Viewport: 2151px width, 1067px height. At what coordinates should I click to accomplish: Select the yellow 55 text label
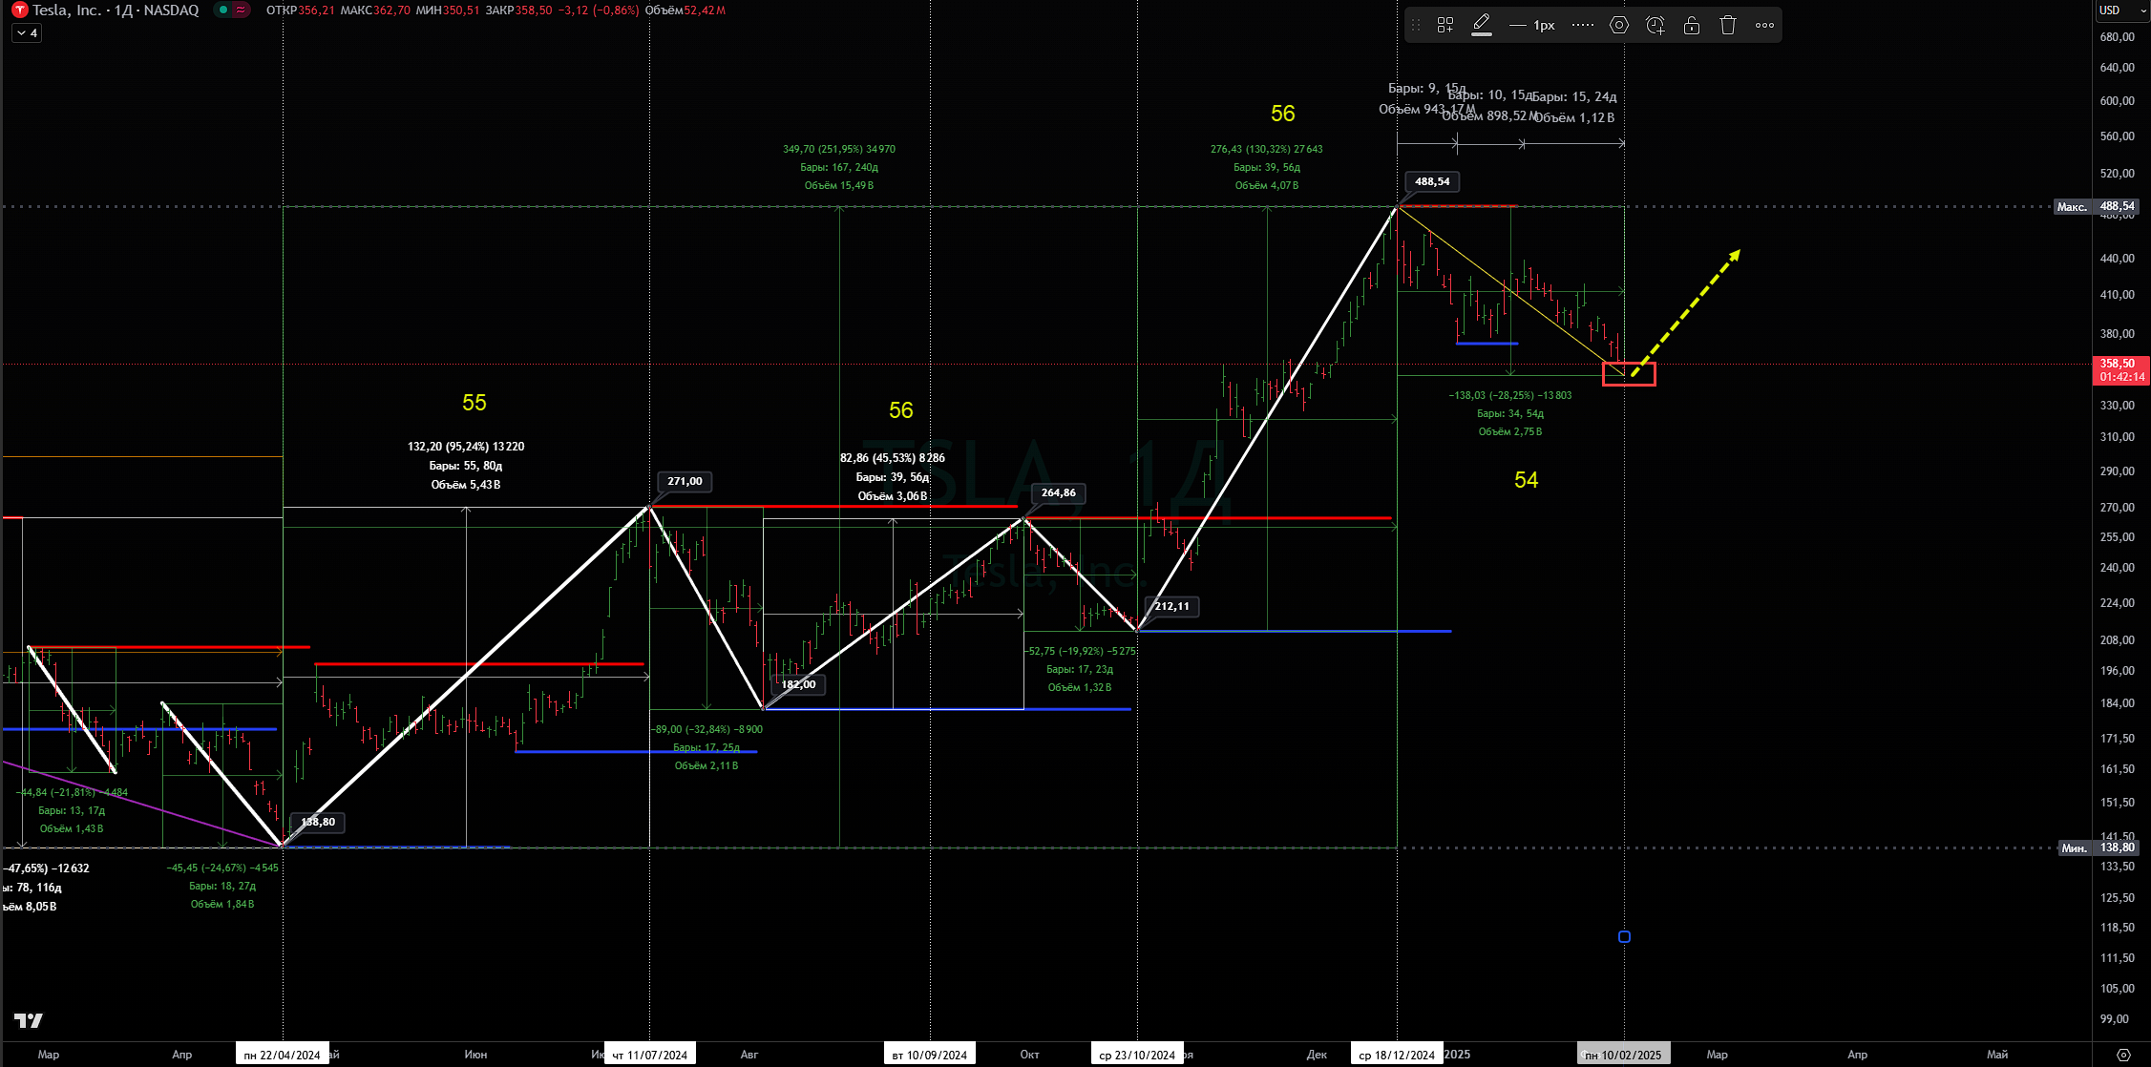(x=474, y=403)
